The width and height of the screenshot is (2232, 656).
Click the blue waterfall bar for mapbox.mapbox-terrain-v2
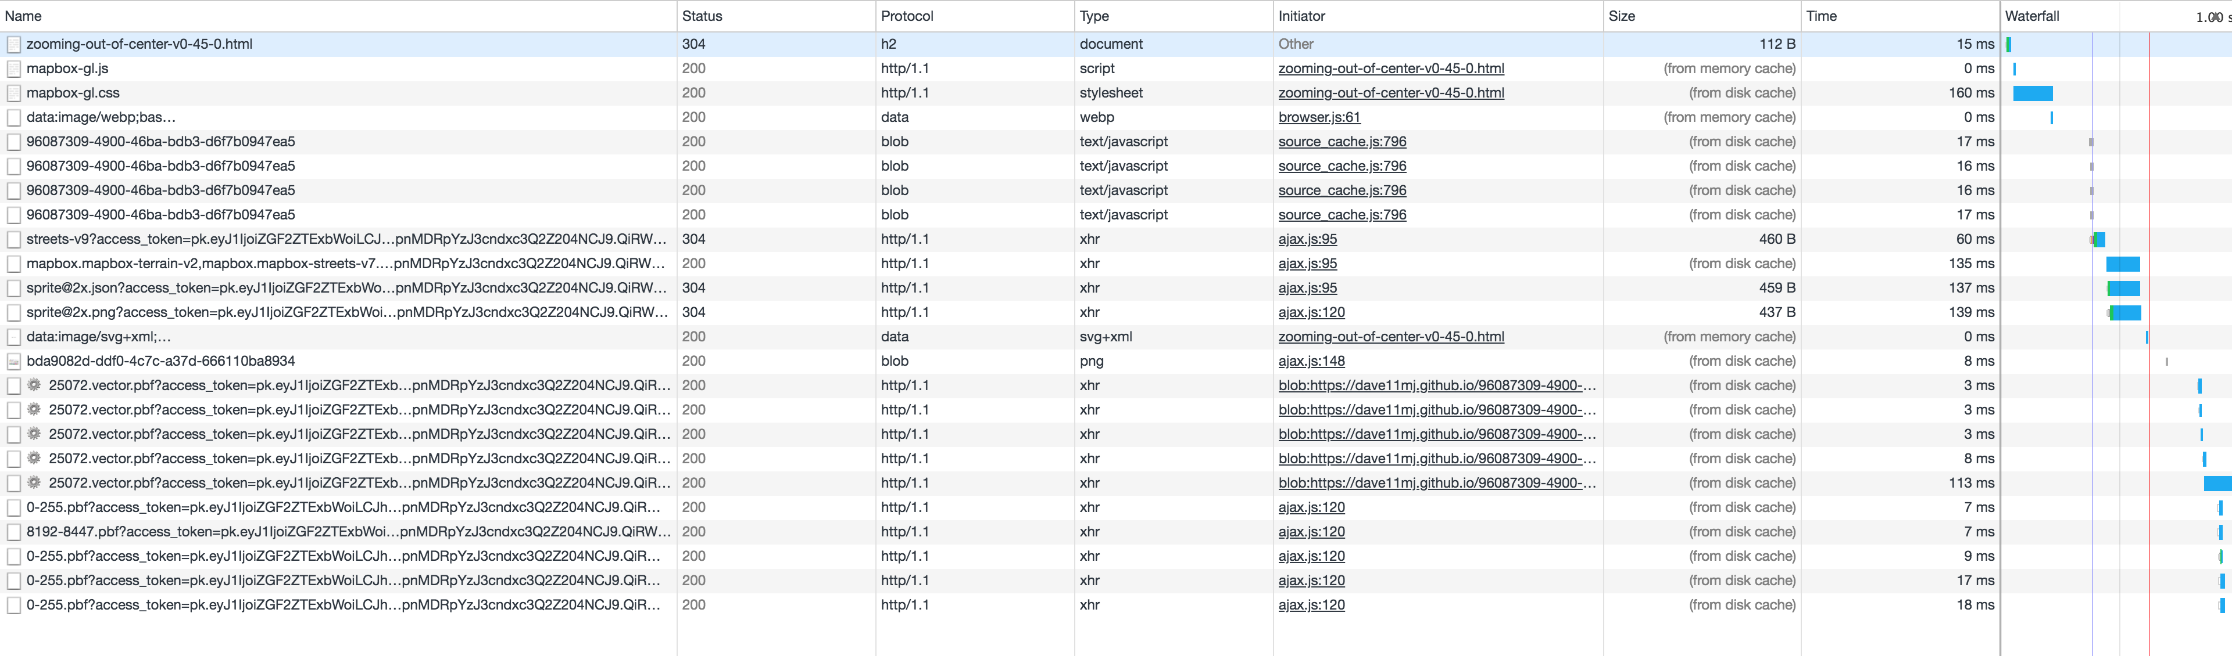[2124, 264]
